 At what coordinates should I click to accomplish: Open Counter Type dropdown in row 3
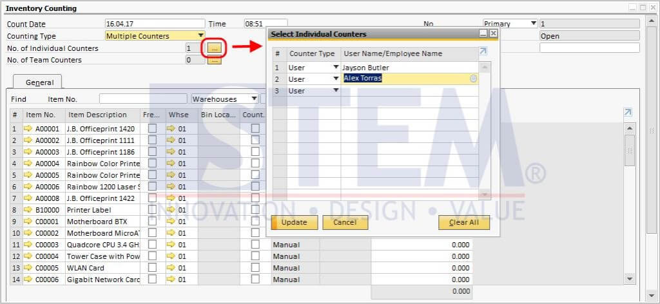(x=336, y=91)
